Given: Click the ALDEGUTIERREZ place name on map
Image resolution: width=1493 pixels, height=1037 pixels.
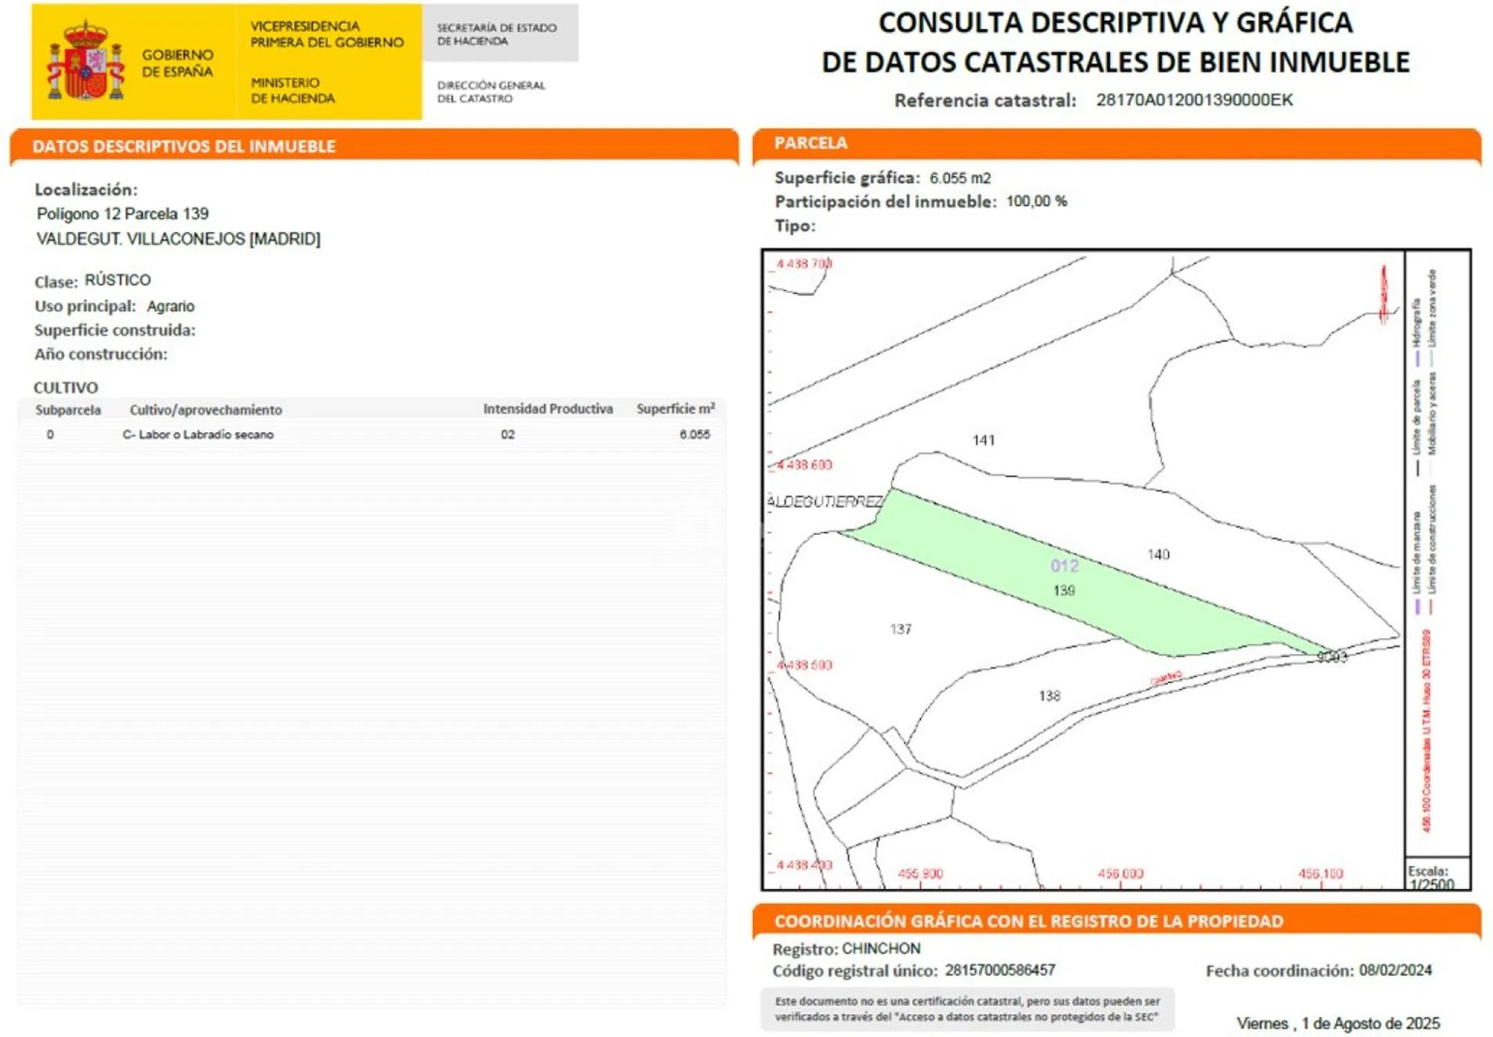Looking at the screenshot, I should (824, 501).
